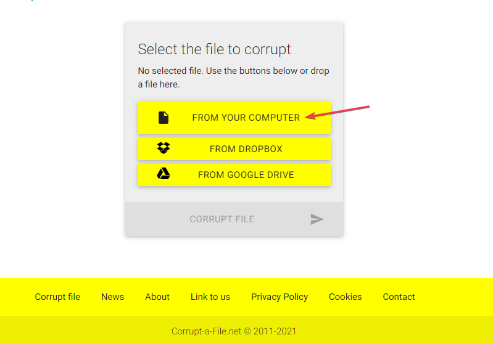
Task: Click the file icon on the computer upload button
Action: coord(164,118)
